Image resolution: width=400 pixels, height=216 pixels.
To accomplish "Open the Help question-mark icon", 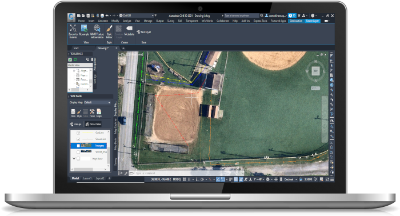I will pyautogui.click(x=313, y=15).
